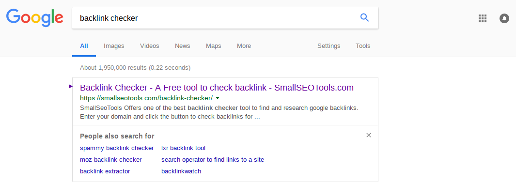Open the search Tools option
The height and width of the screenshot is (184, 516).
[363, 46]
